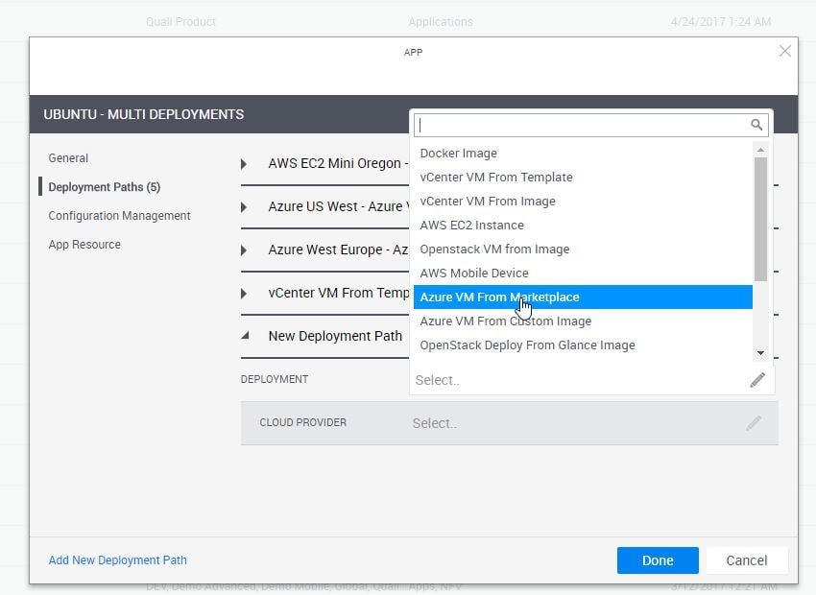This screenshot has width=816, height=595.
Task: Close the APP dialog with the X
Action: tap(785, 51)
